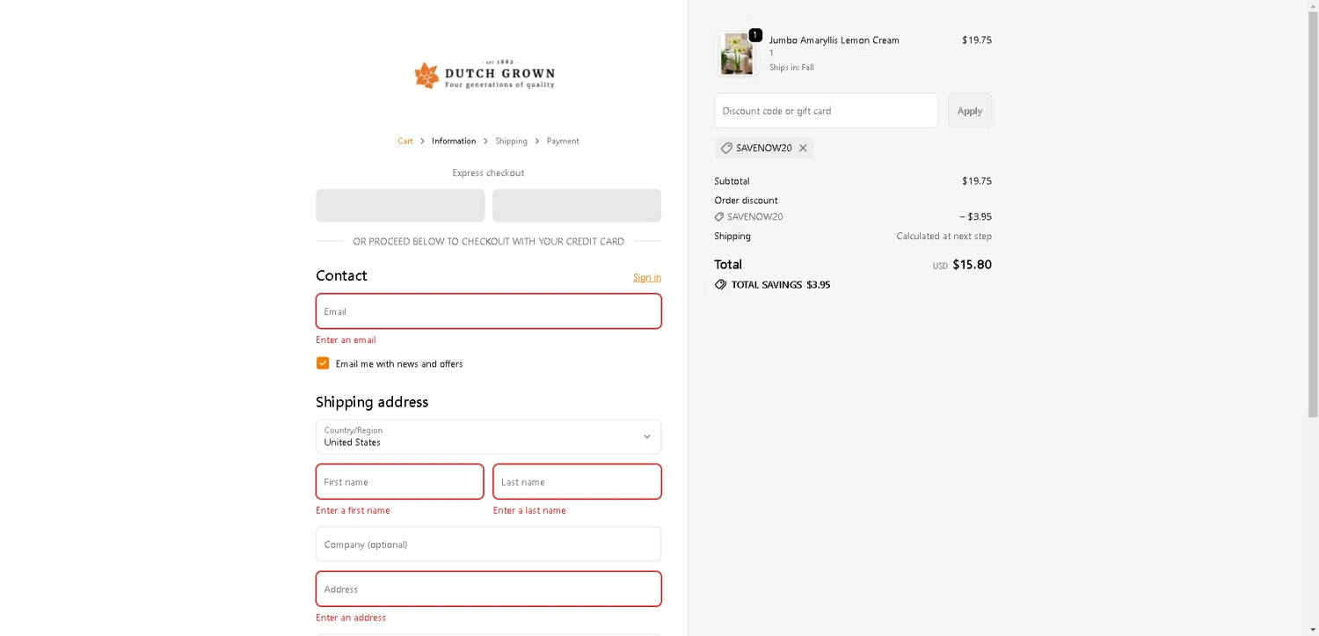Click the 'Express checkout' label

pyautogui.click(x=488, y=173)
